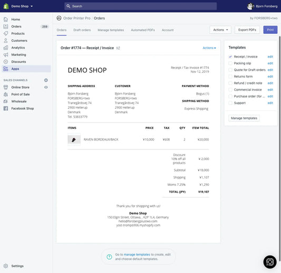This screenshot has height=273, width=281.
Task: Check the Returns form template
Action: pos(230,77)
